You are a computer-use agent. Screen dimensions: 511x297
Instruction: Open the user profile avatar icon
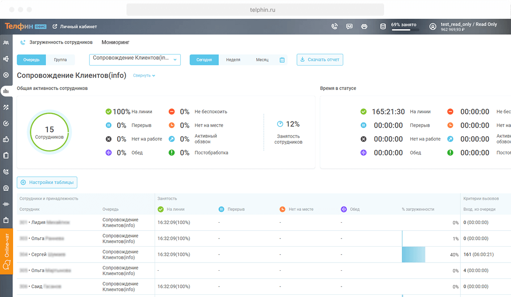[433, 27]
